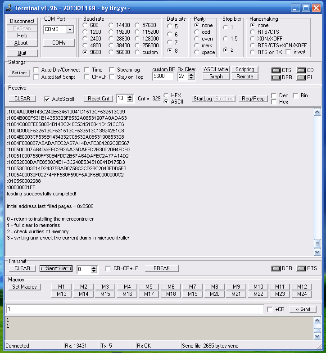Enable the Dec receive checkbox
Screen dimensions: 326x353
pos(274,95)
